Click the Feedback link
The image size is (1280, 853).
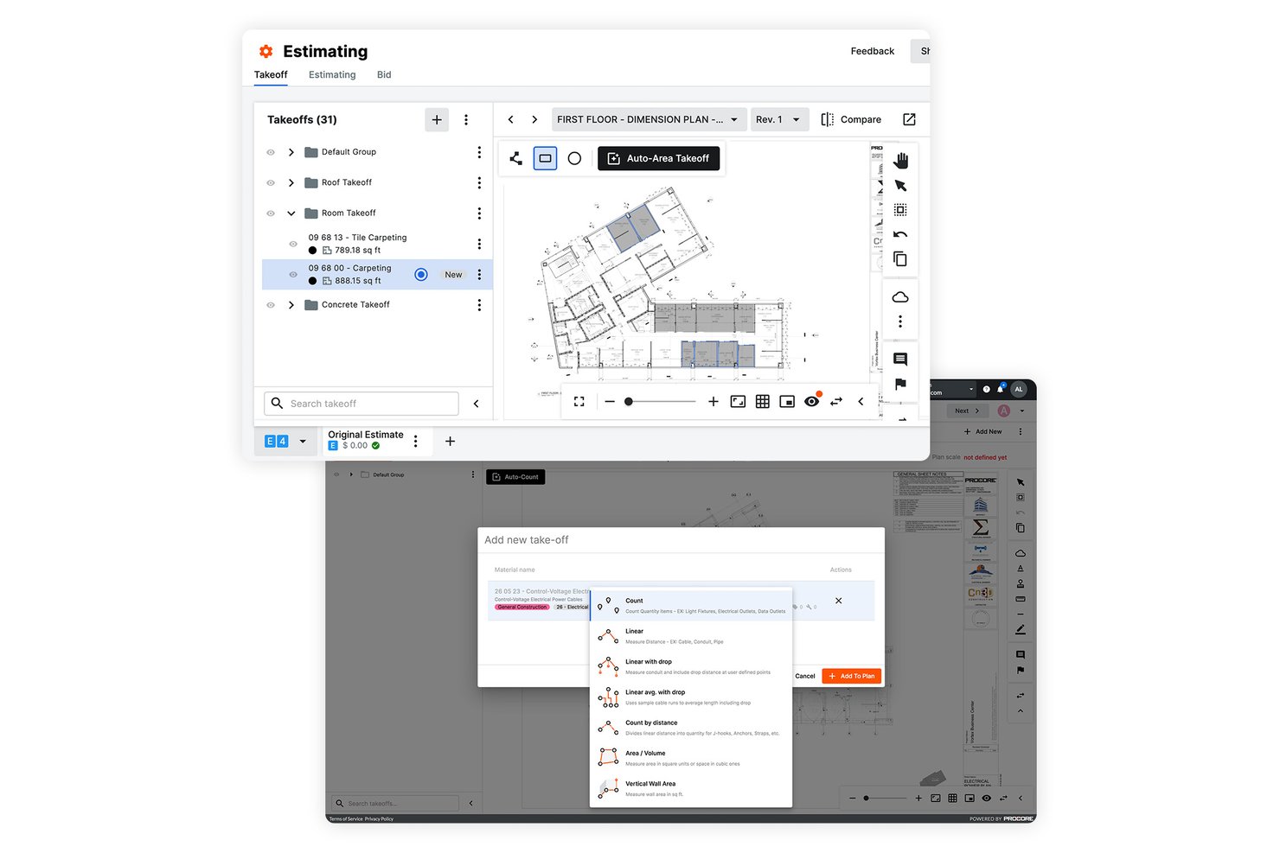coord(872,51)
